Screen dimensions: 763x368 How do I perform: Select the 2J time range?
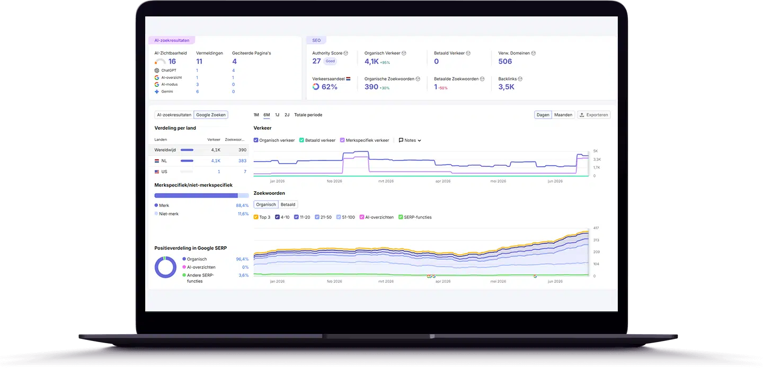[x=287, y=115]
